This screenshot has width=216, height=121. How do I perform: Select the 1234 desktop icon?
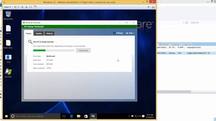pos(8,59)
